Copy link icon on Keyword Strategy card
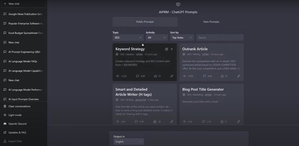299x146 pixels. [x=172, y=76]
